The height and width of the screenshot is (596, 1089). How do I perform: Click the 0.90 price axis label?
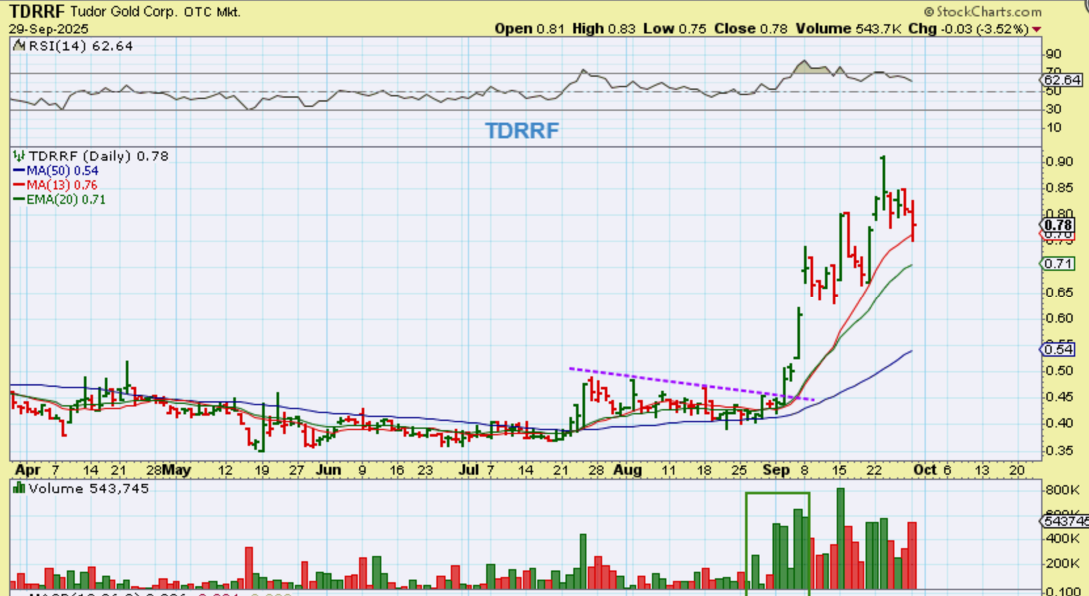tap(1060, 161)
